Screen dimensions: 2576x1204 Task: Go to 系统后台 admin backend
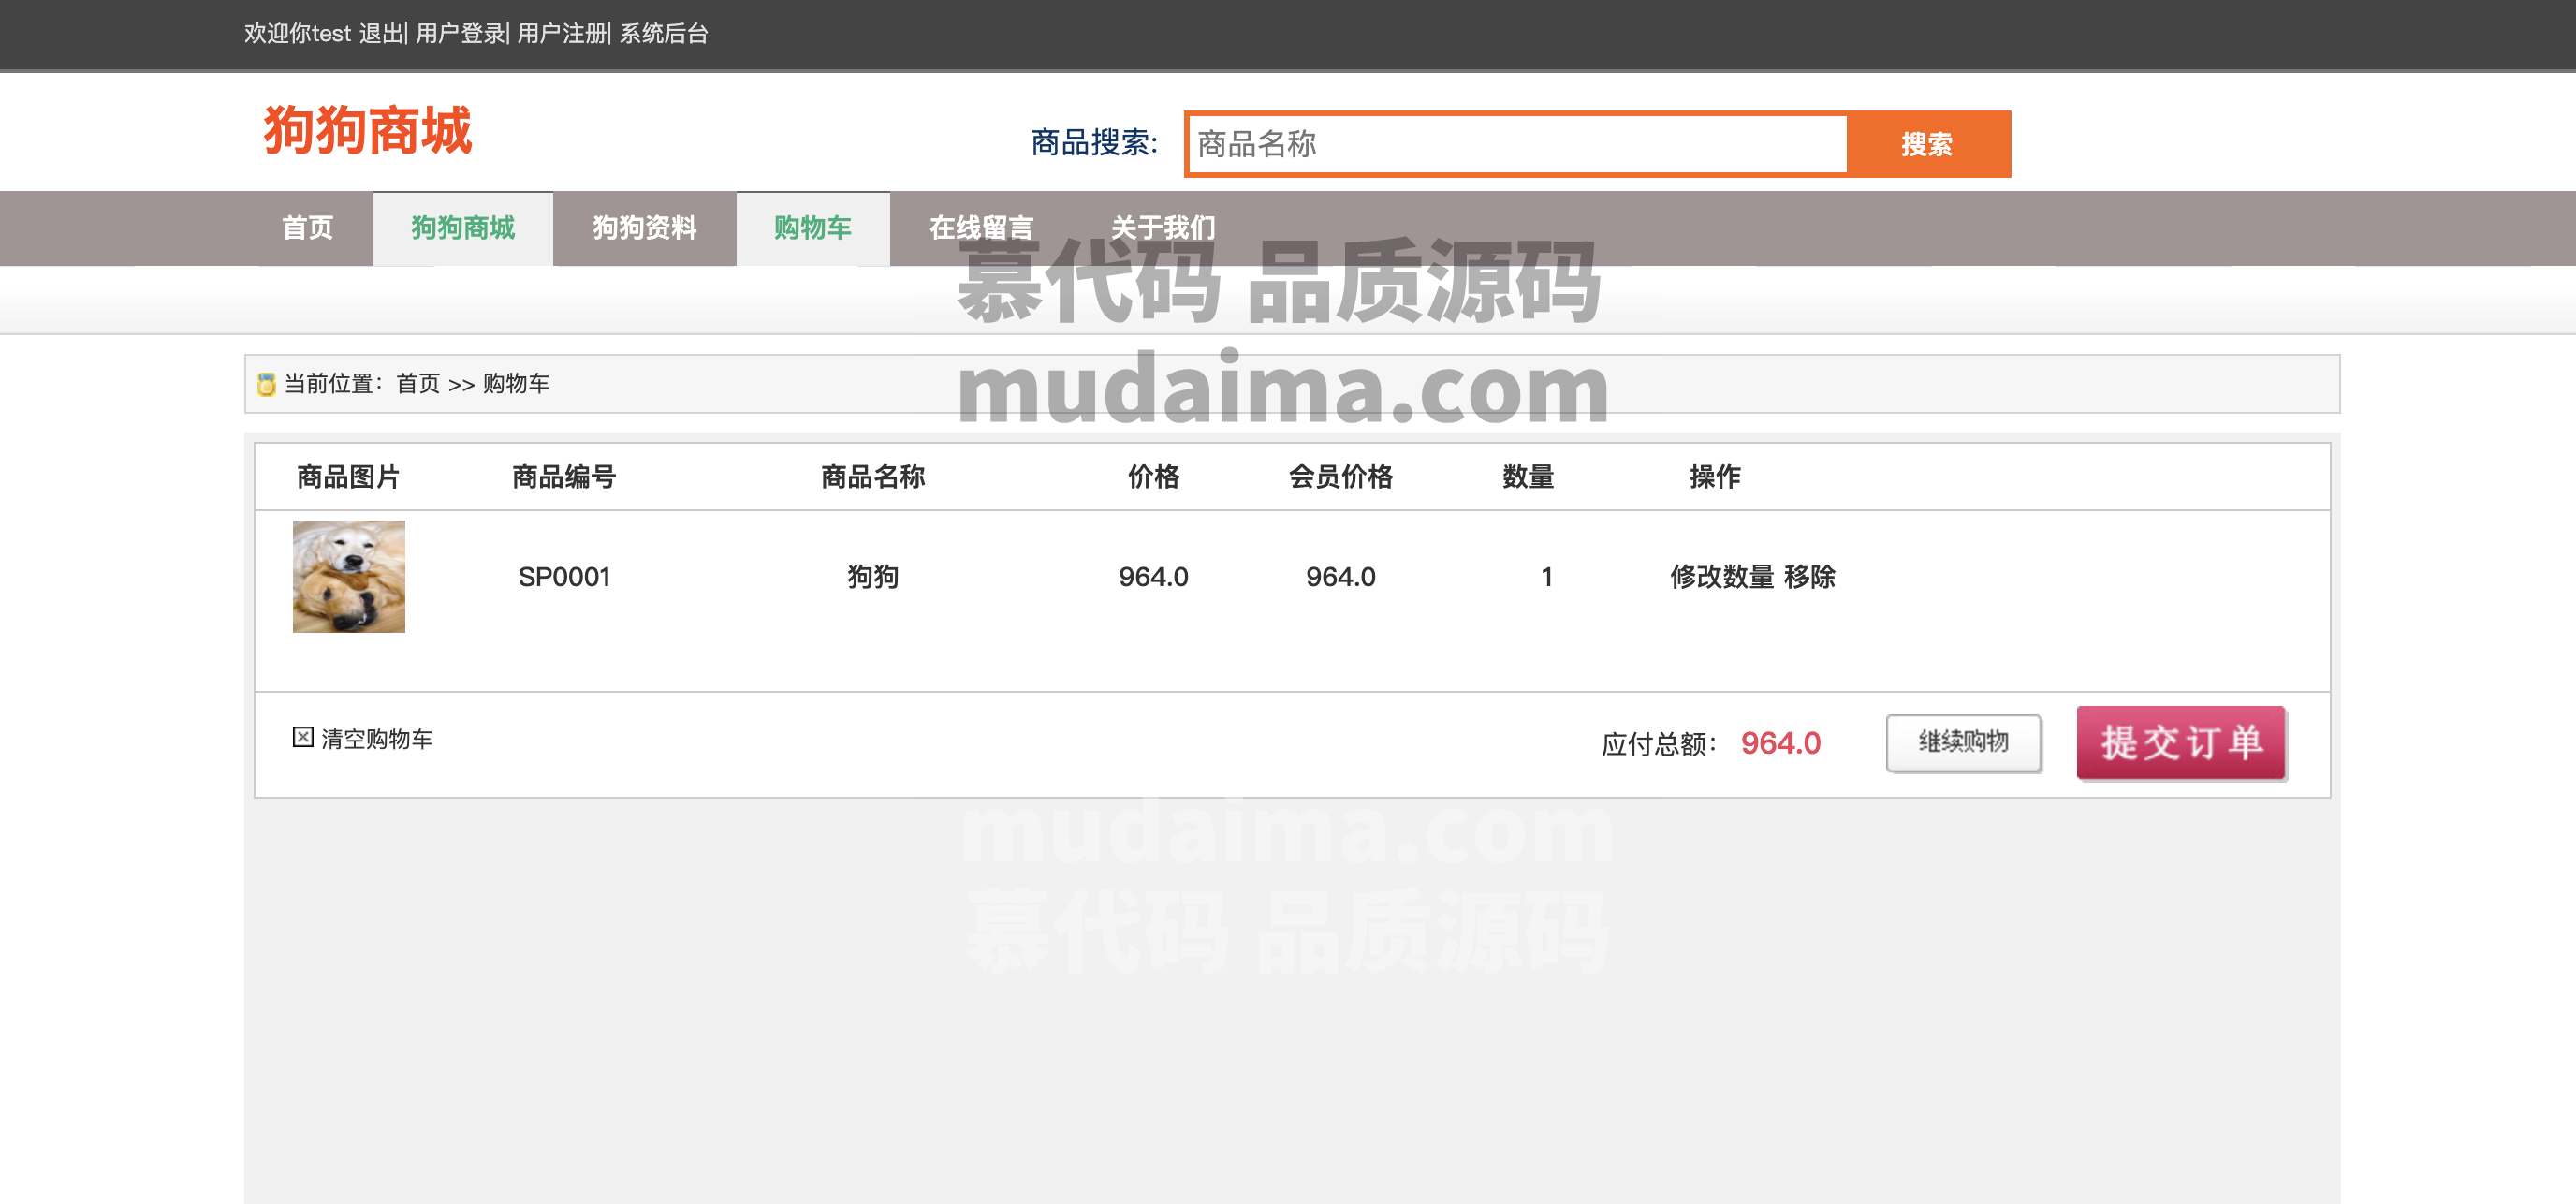click(664, 34)
